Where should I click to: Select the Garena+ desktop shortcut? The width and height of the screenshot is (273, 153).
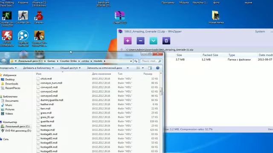click(x=39, y=17)
